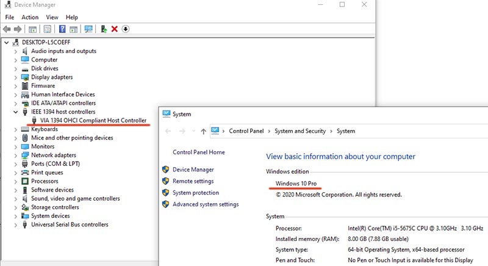Viewport: 488px width, 266px height.
Task: Expand the Disk drives category chevron
Action: [x=16, y=69]
